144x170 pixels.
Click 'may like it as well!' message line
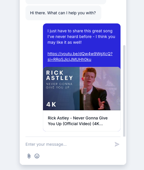click(65, 42)
